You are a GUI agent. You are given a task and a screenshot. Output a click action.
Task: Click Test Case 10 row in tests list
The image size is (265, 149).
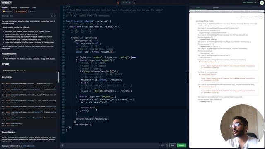220,98
